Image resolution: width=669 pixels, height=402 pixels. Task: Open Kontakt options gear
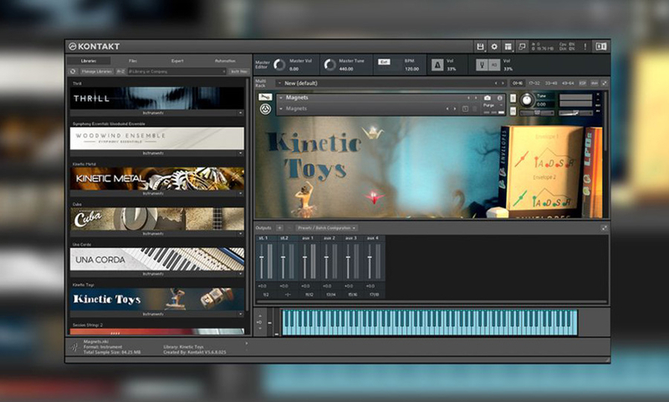point(494,47)
